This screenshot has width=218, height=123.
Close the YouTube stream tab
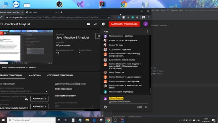tap(22, 12)
